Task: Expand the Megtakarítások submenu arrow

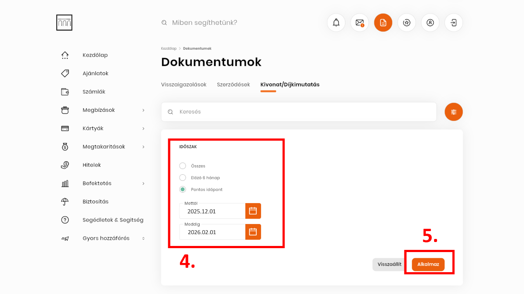Action: 143,147
